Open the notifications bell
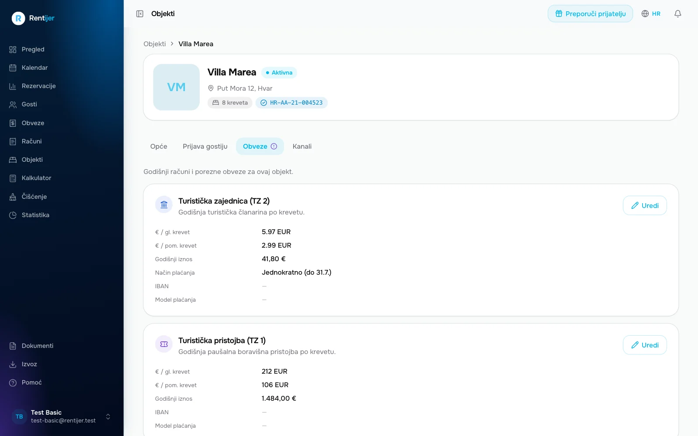Viewport: 698px width, 436px height. click(677, 14)
